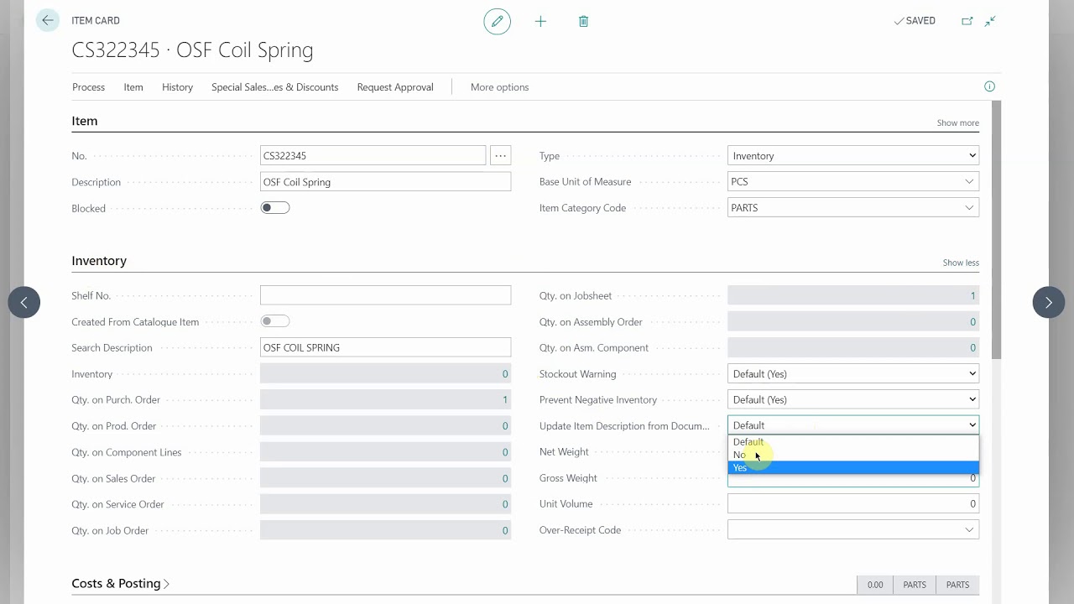Open No. field ellipsis lookup
The width and height of the screenshot is (1074, 604).
point(500,155)
